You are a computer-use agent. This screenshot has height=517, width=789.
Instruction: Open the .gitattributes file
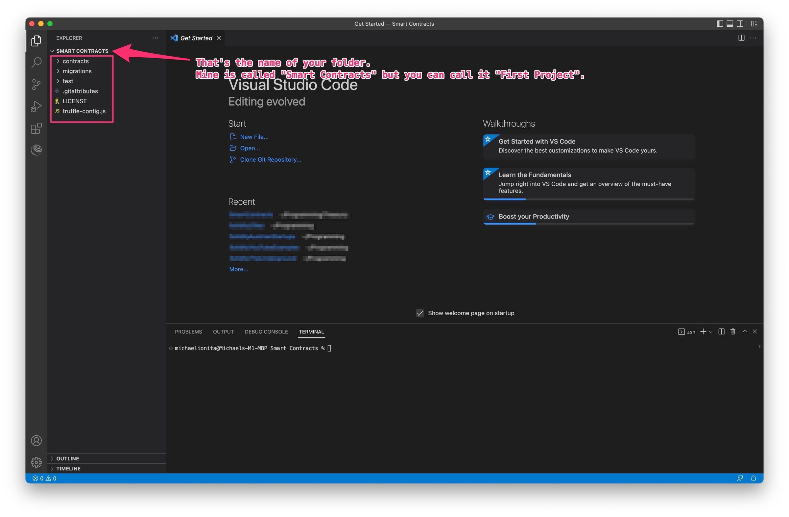[80, 91]
